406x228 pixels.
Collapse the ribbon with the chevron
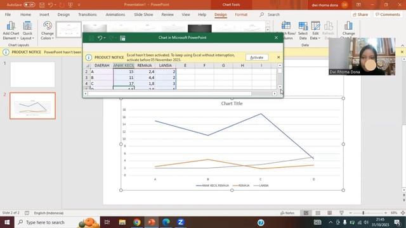pyautogui.click(x=402, y=46)
